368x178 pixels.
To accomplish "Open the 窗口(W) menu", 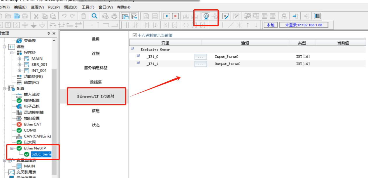I will tap(106, 7).
